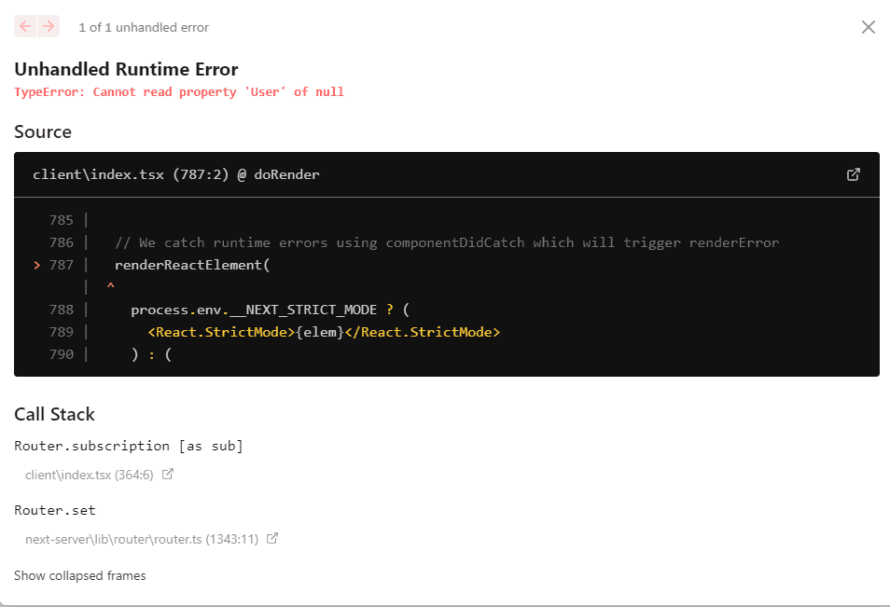Click highlighted line 787 renderReactElement

191,265
